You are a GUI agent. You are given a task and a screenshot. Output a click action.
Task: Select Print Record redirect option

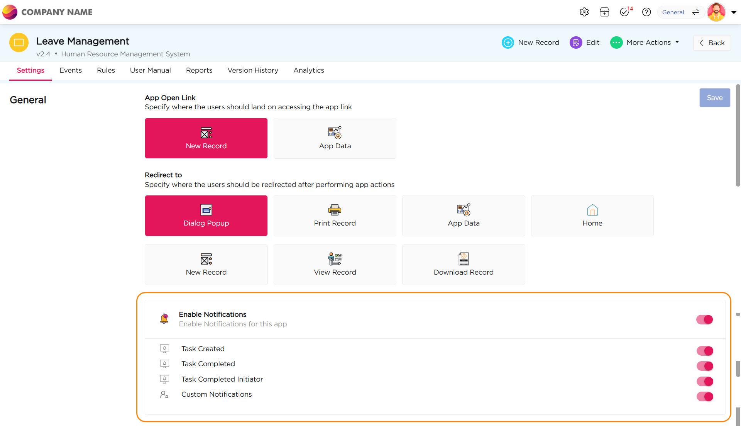click(x=335, y=216)
